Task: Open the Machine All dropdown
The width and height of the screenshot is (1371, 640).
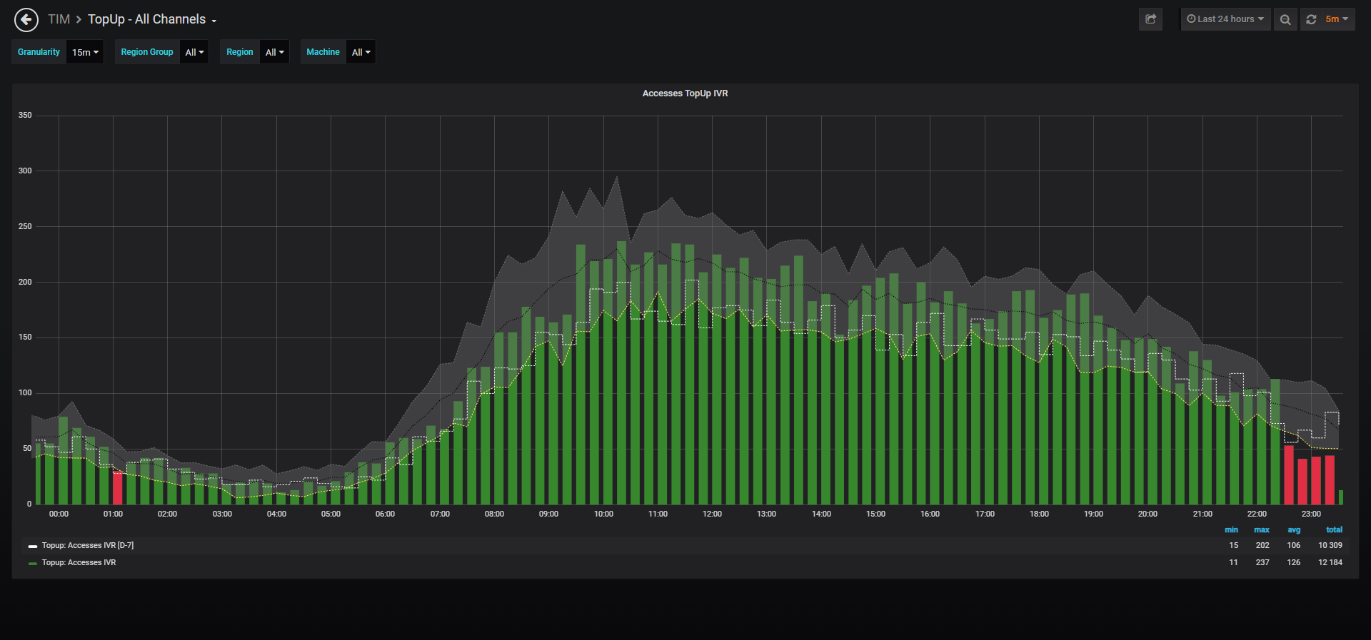Action: coord(361,52)
